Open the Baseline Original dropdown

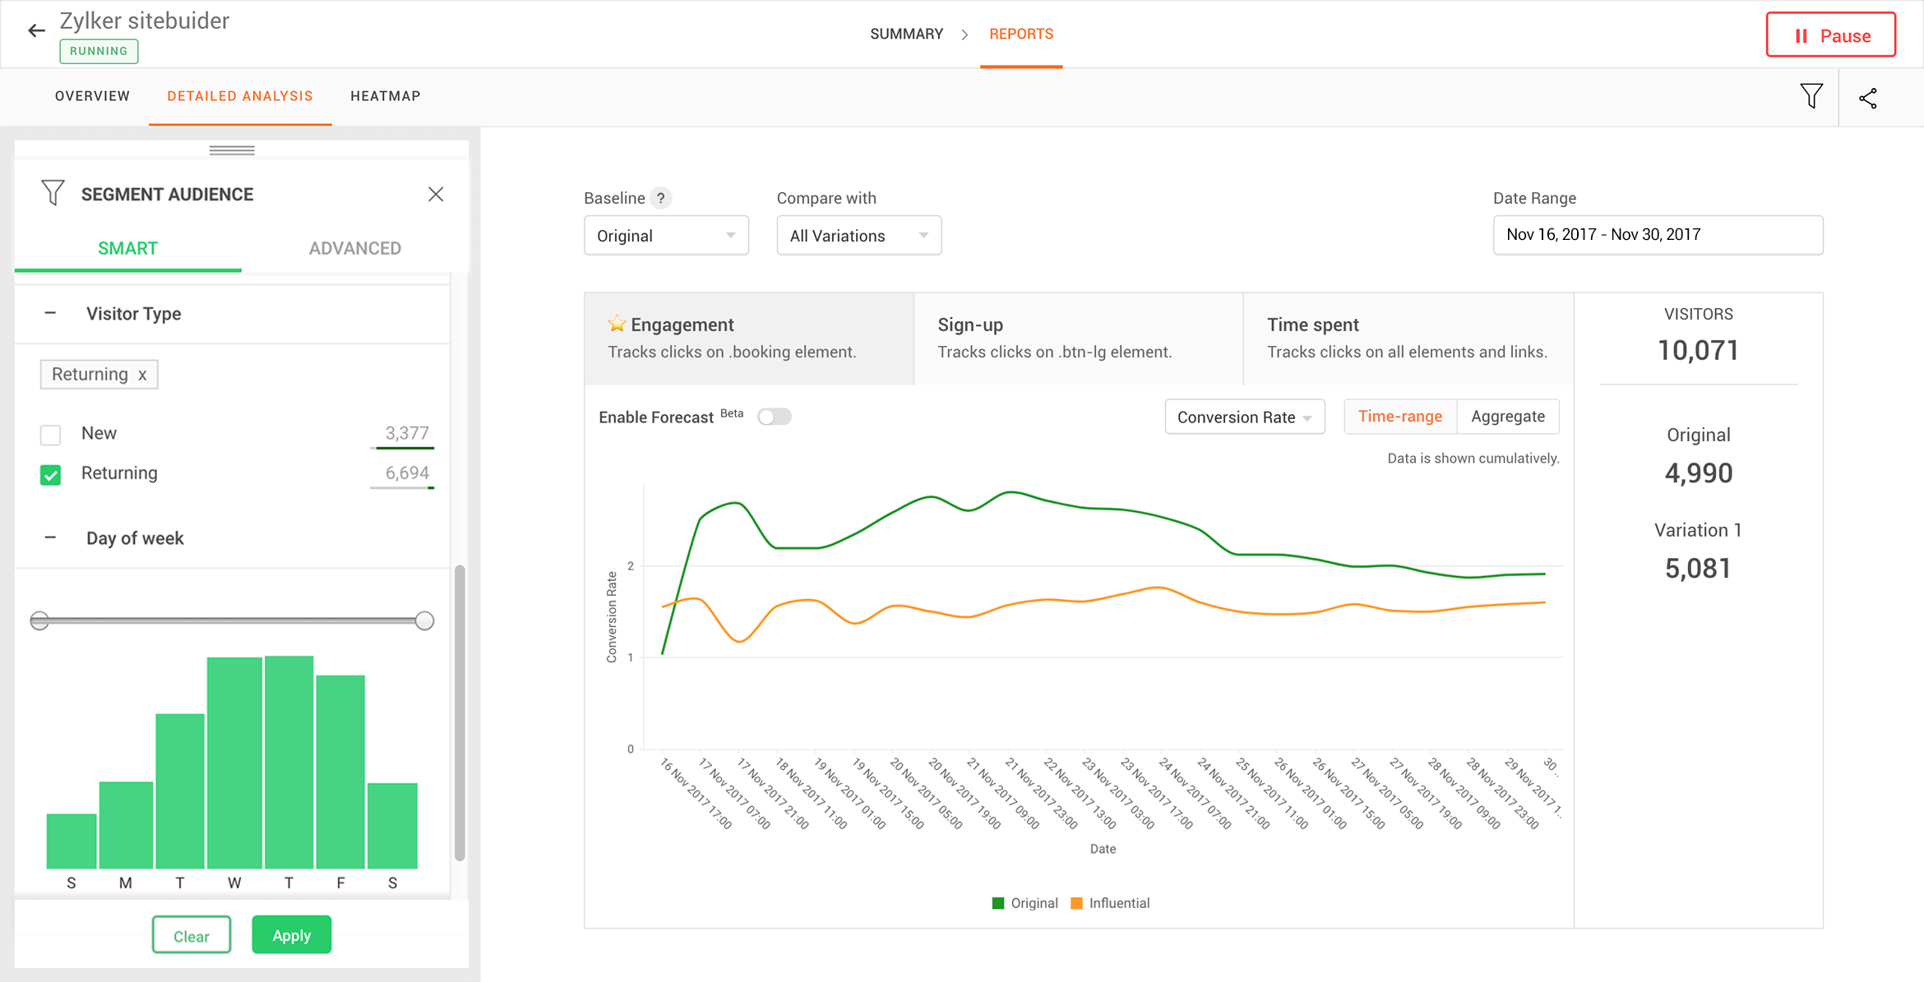tap(666, 235)
